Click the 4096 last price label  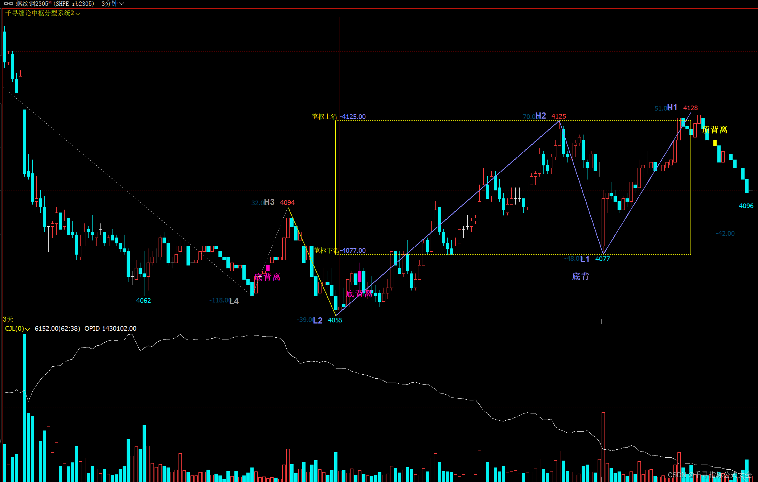[746, 206]
